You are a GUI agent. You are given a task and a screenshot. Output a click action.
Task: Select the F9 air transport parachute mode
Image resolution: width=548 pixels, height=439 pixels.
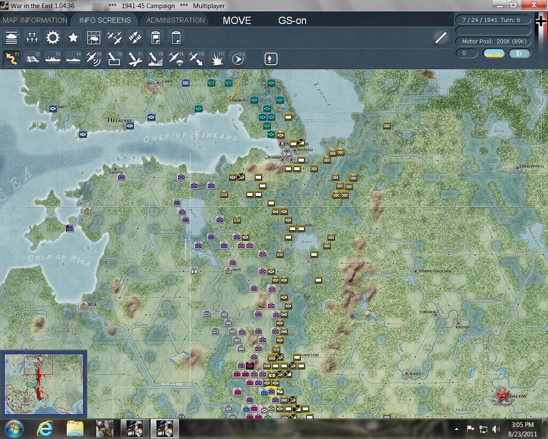pyautogui.click(x=176, y=59)
